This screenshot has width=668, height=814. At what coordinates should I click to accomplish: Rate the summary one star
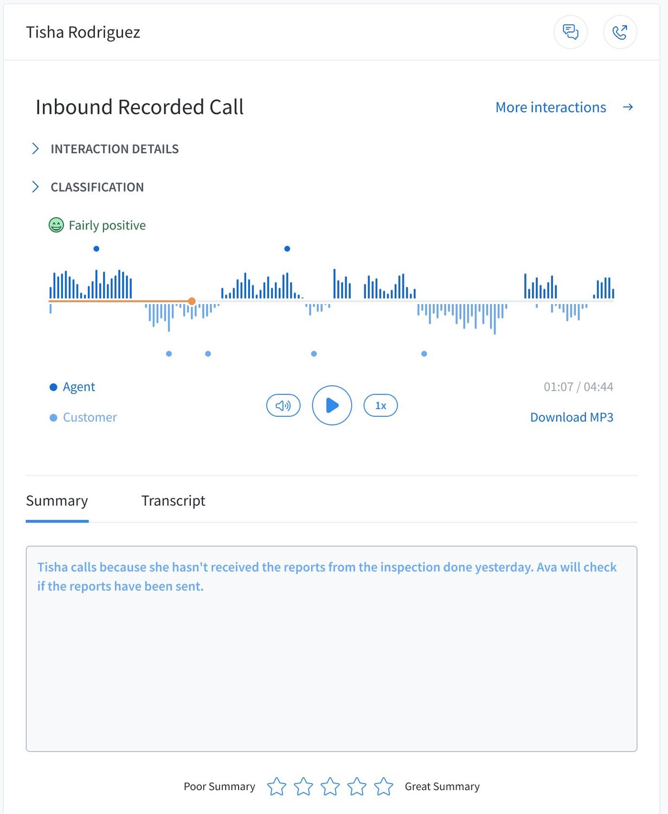[277, 786]
